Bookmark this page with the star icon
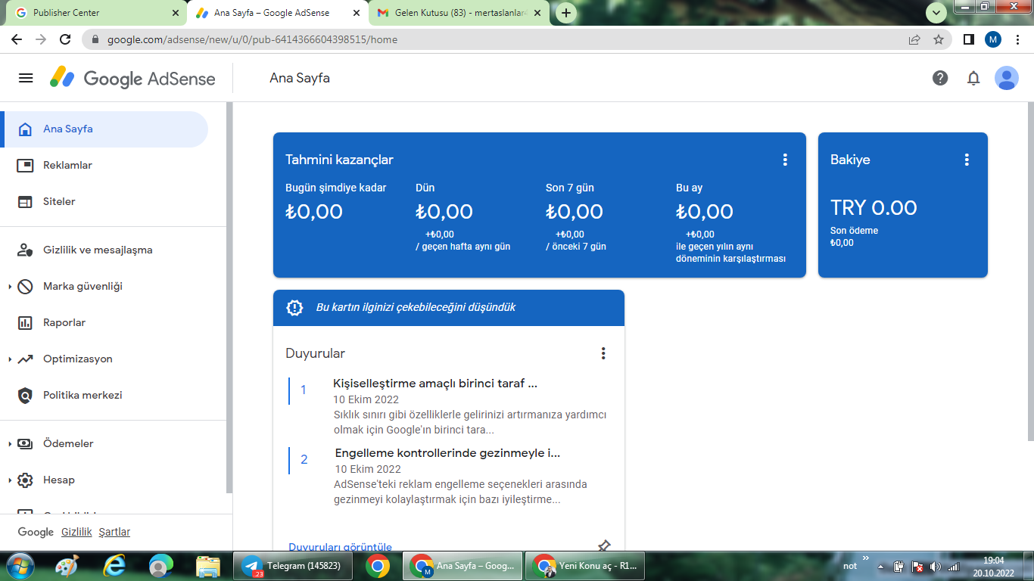Viewport: 1034px width, 581px height. [939, 39]
